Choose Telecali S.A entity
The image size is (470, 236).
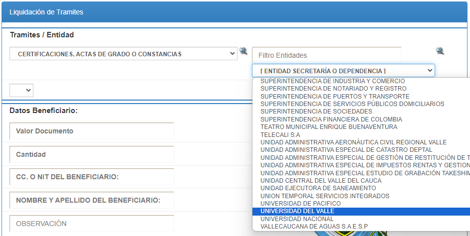(x=280, y=135)
